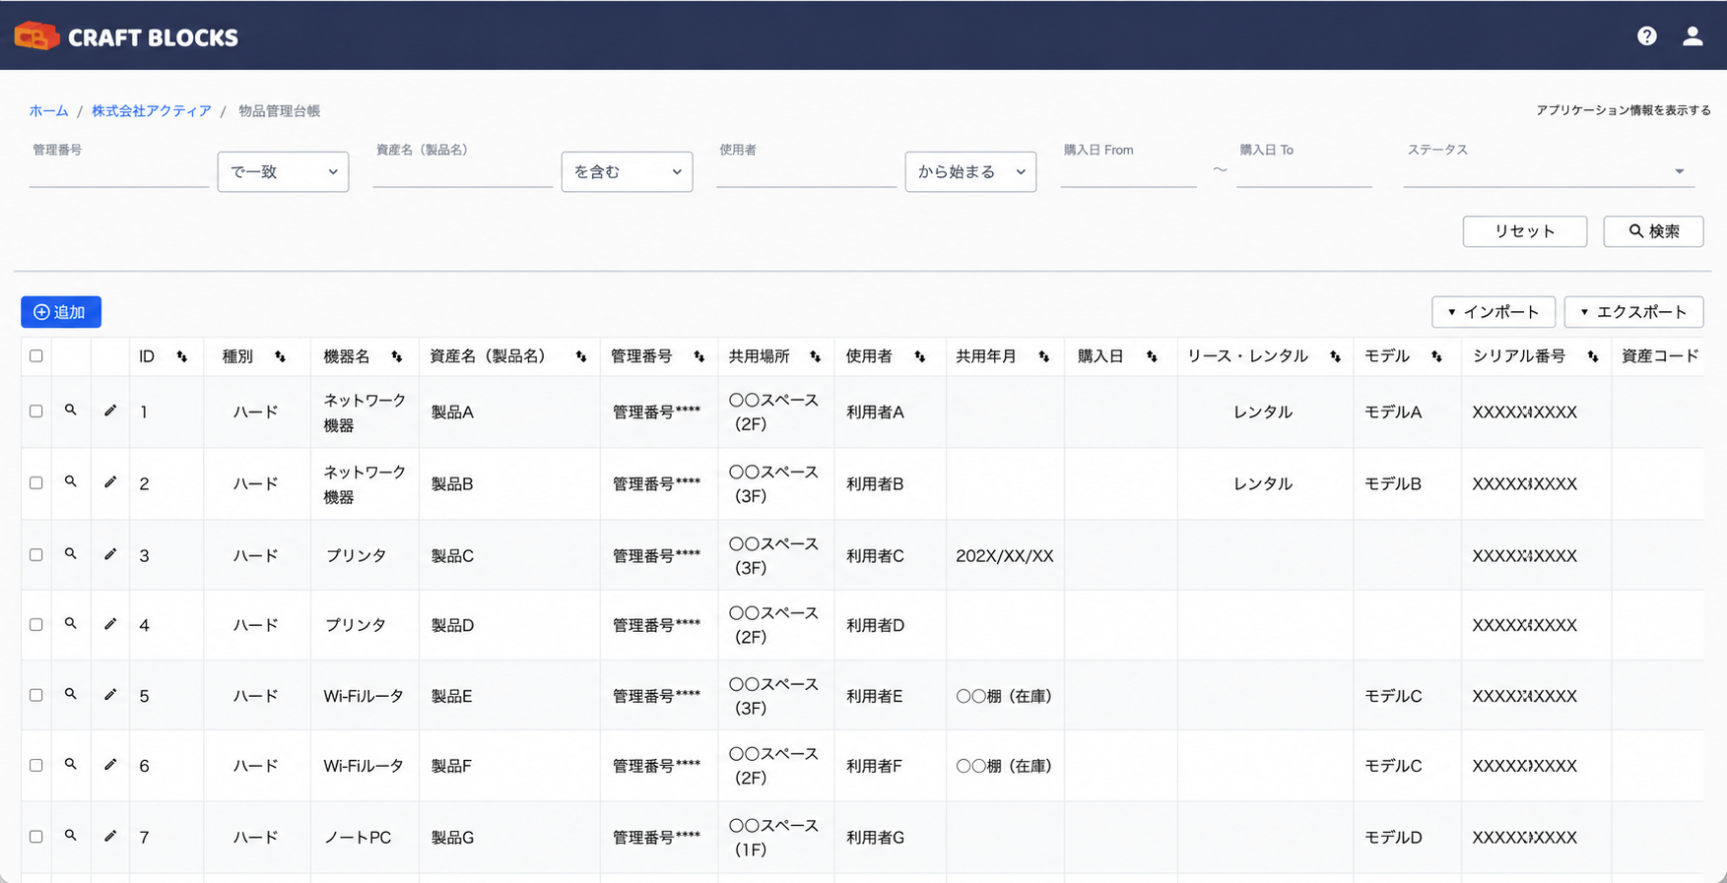
Task: Check the box for row ID 2
Action: pos(36,483)
